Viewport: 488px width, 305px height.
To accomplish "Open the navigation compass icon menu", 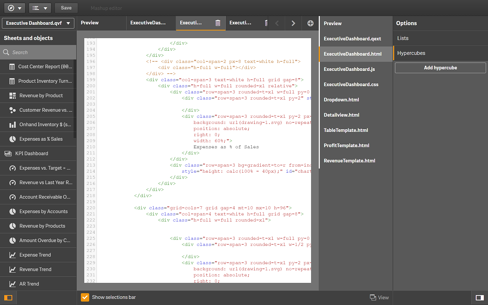I will pyautogui.click(x=11, y=8).
